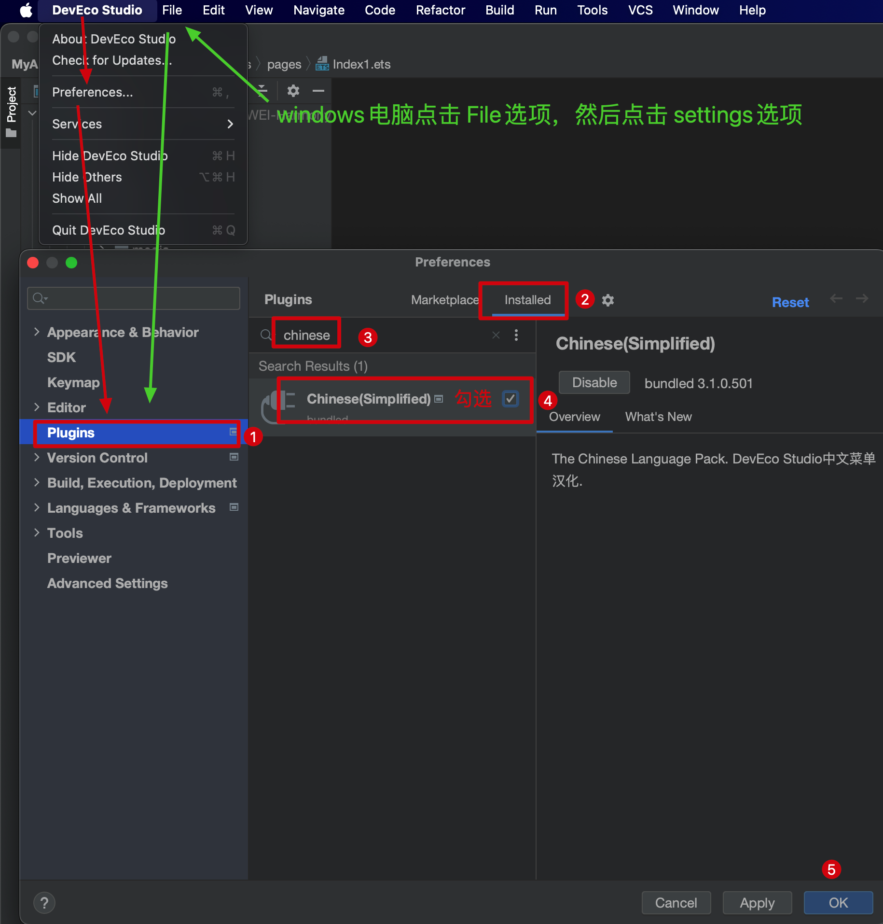Viewport: 883px width, 924px height.
Task: Expand Languages & Frameworks section
Action: 37,507
